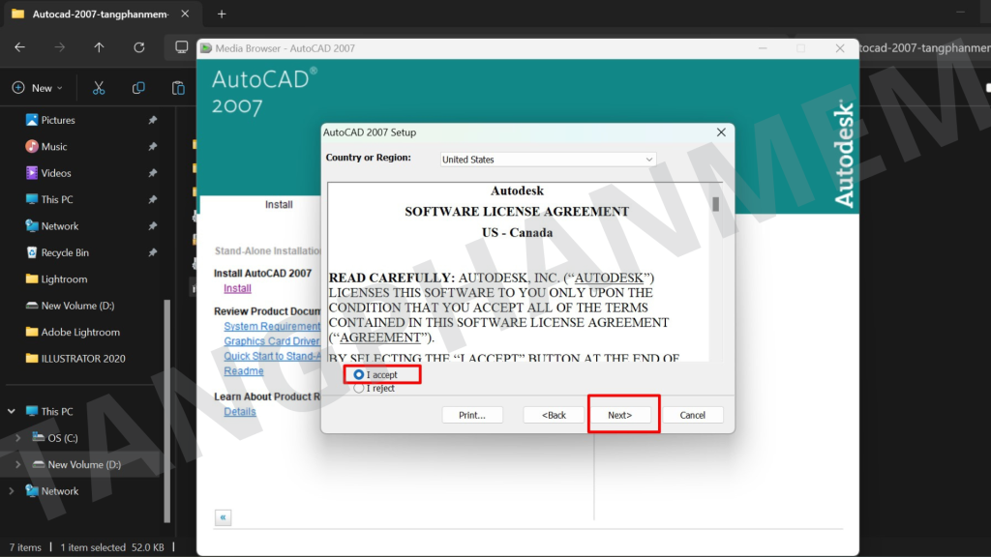Click the Copy icon in Explorer toolbar
Image resolution: width=991 pixels, height=557 pixels.
pos(138,88)
